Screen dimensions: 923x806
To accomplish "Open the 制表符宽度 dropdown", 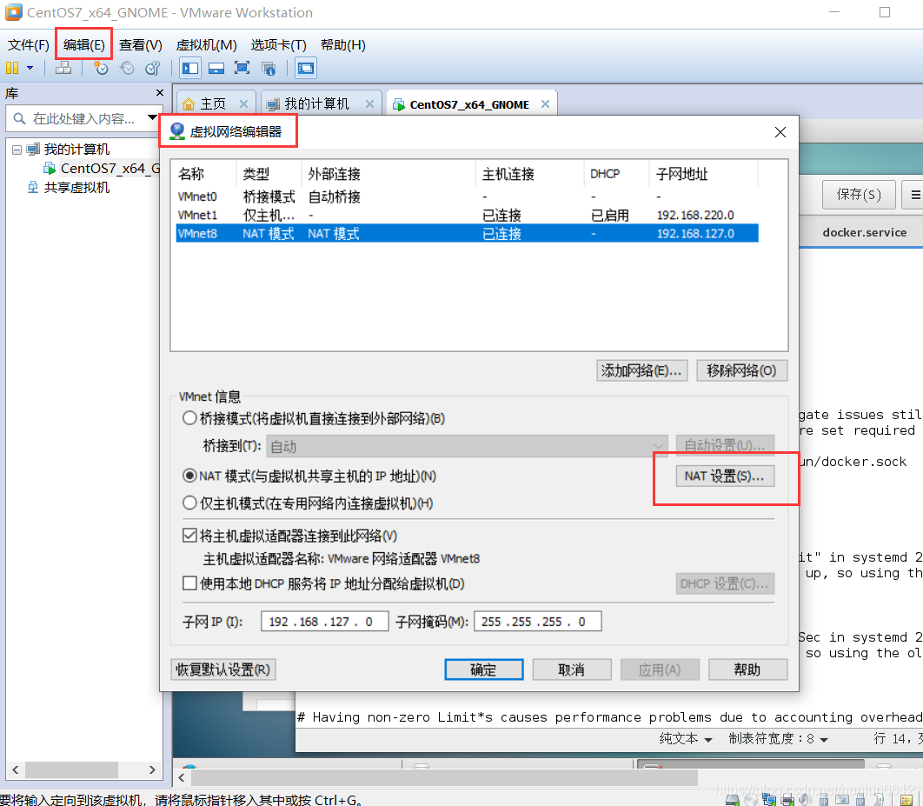I will point(778,739).
